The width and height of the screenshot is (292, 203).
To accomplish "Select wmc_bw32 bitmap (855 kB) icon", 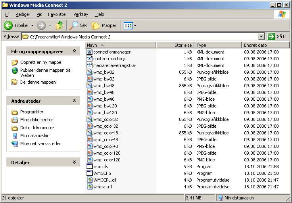I will coord(90,72).
